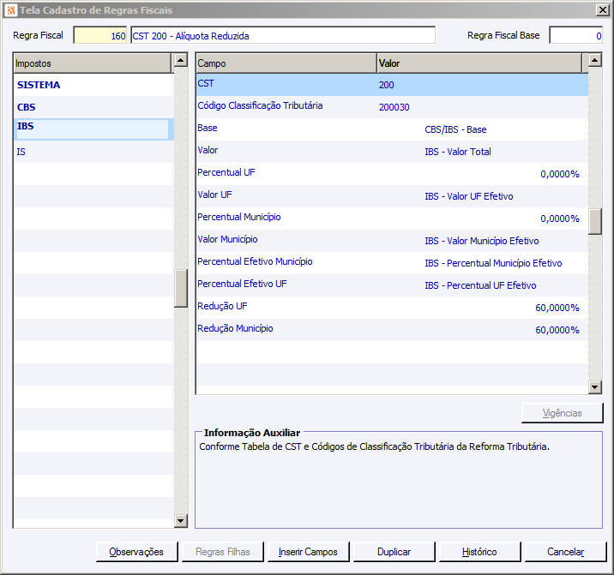Click the IBS - Valor UF Efetivo value

click(x=469, y=196)
